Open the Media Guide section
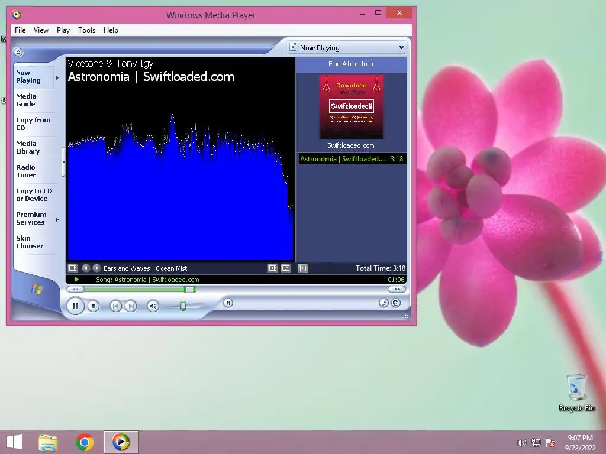This screenshot has height=454, width=606. point(26,100)
